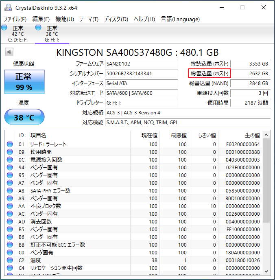
Task: Click the 最悪値 column header
Action: [175, 136]
